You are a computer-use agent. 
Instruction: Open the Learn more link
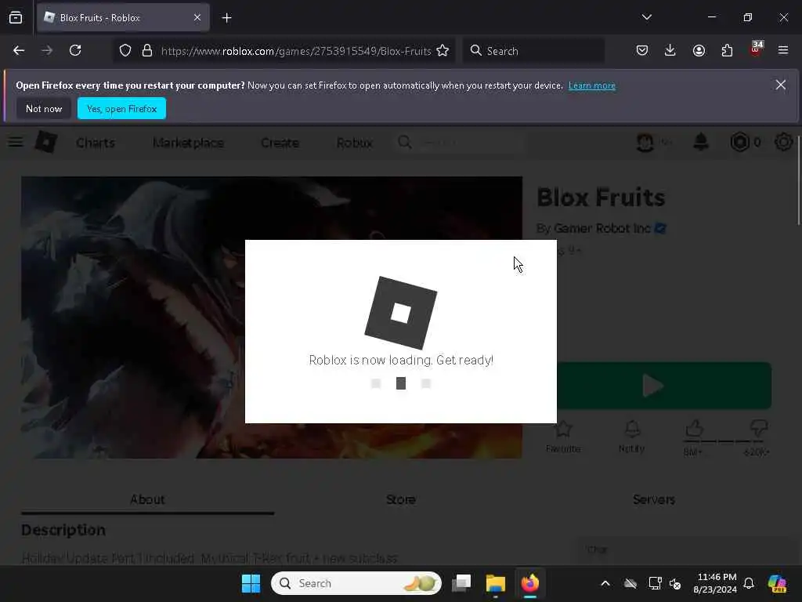[592, 85]
